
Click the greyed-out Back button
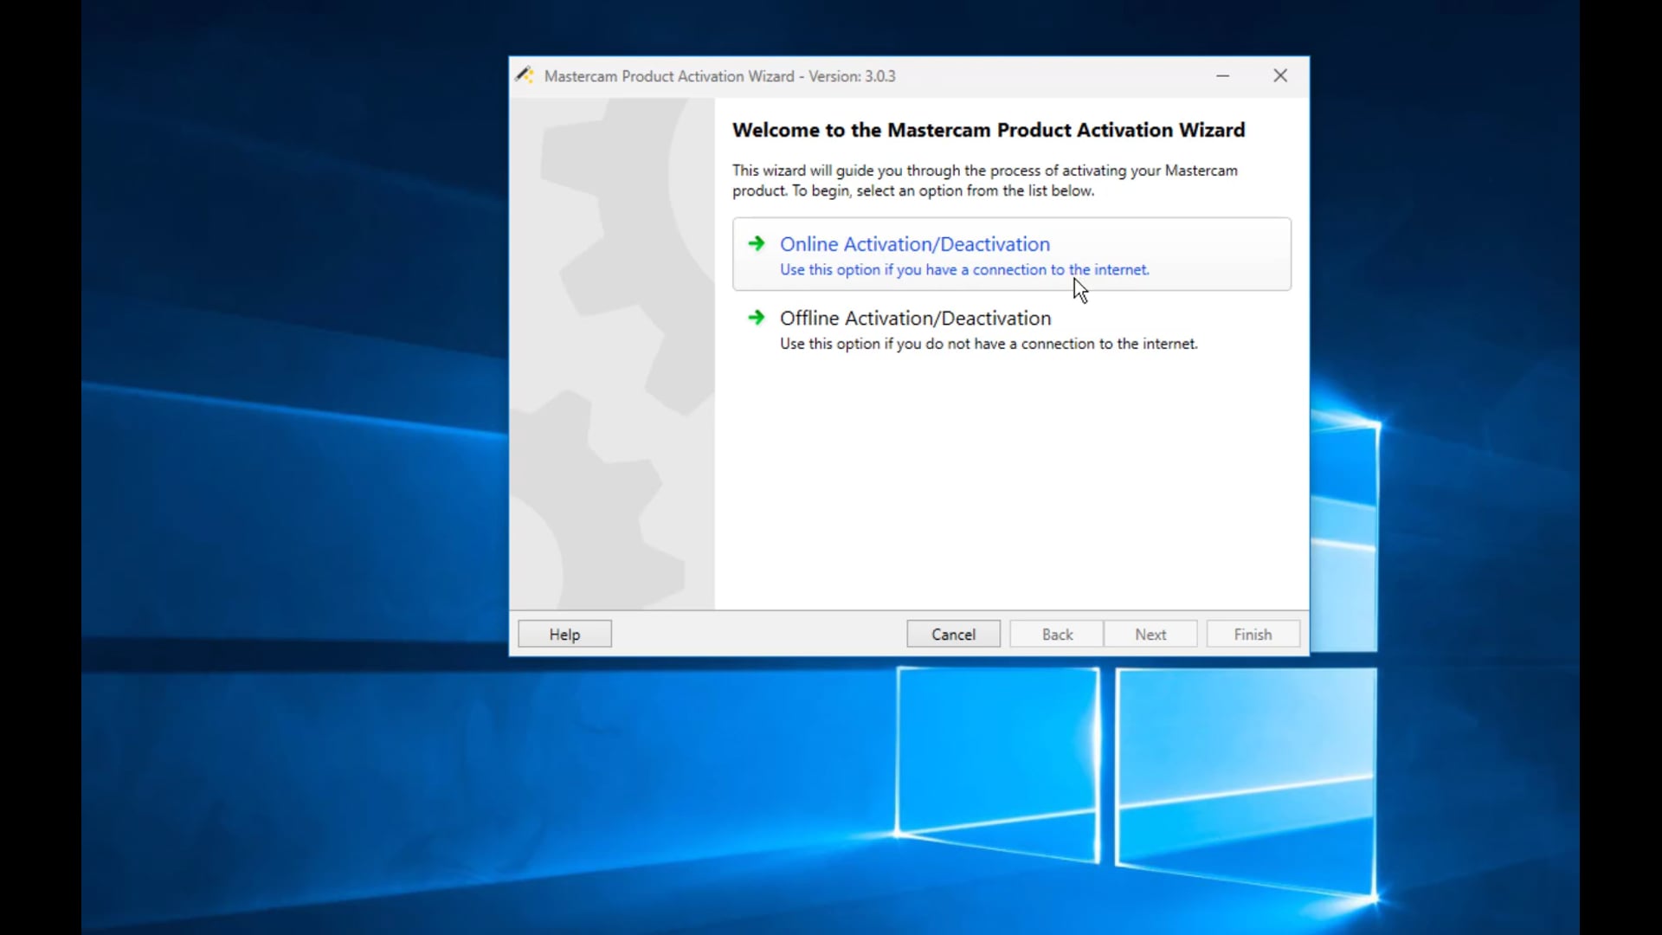click(x=1057, y=634)
